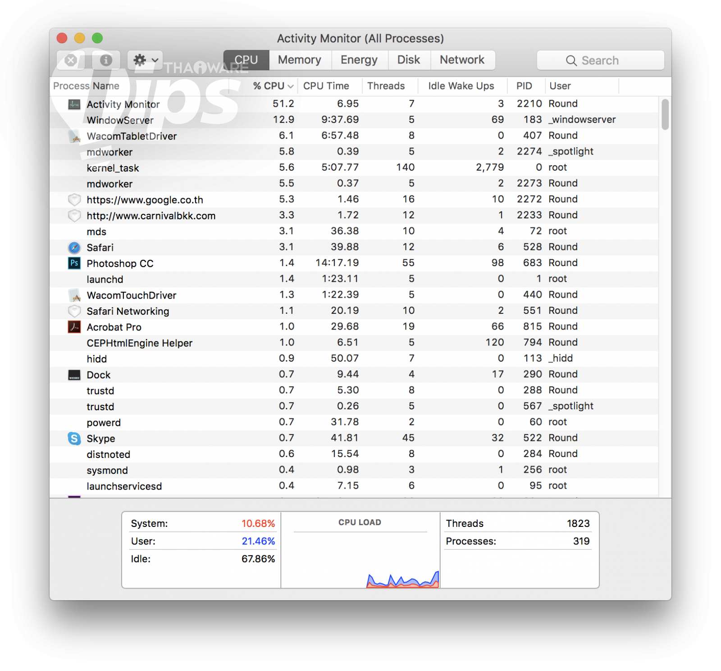The height and width of the screenshot is (671, 721).
Task: Click the _windowserver user cell
Action: [x=582, y=119]
